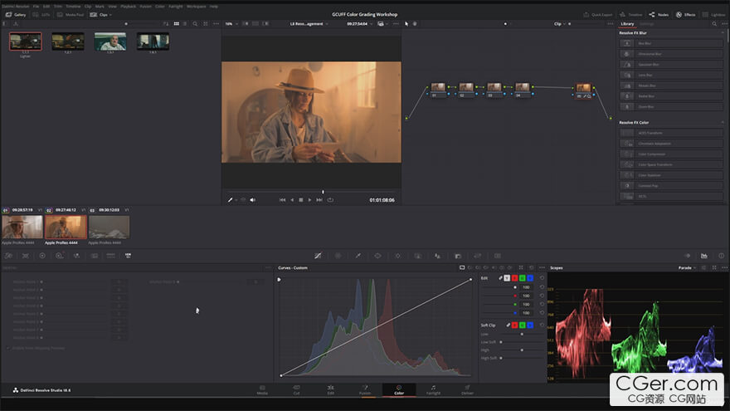Image resolution: width=730 pixels, height=411 pixels.
Task: Open the Motion Effects palette
Action: point(94,256)
